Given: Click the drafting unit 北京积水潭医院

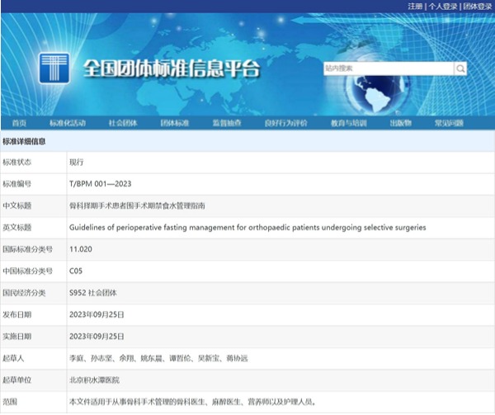Looking at the screenshot, I should [x=95, y=380].
